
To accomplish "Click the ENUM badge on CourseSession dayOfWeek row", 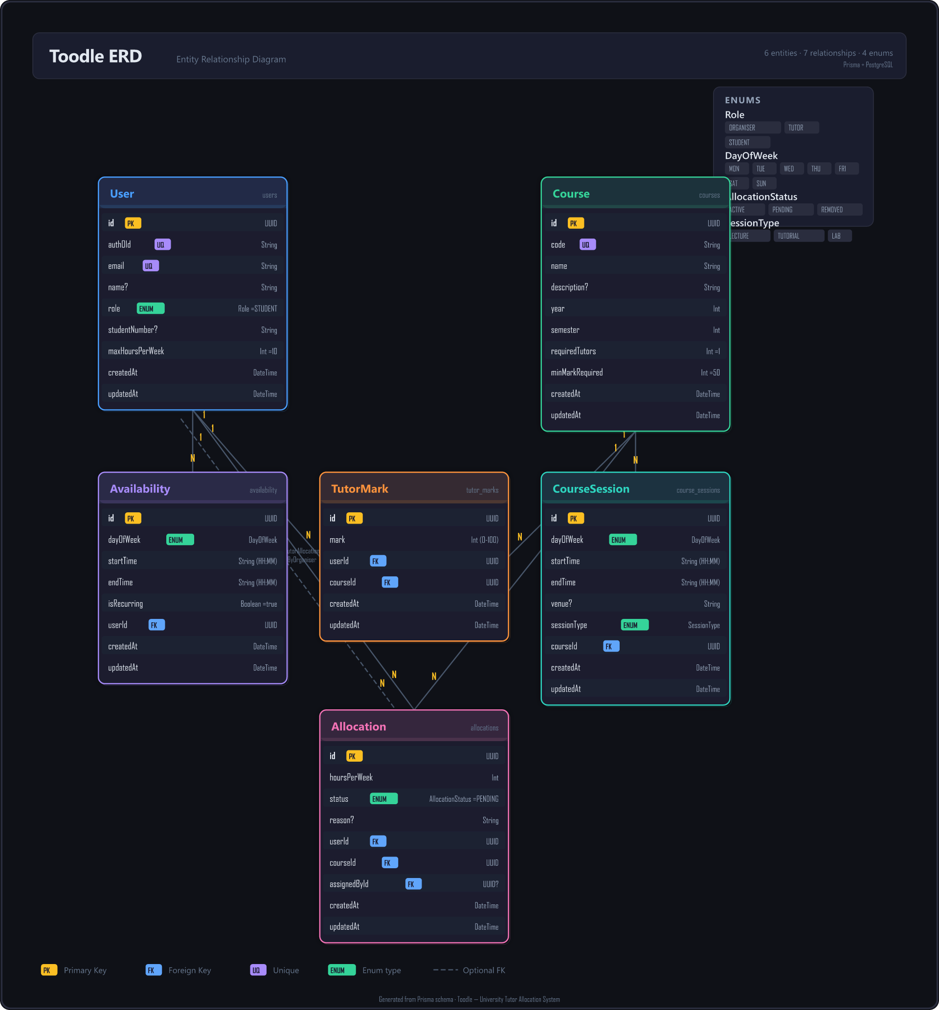I will pos(623,540).
